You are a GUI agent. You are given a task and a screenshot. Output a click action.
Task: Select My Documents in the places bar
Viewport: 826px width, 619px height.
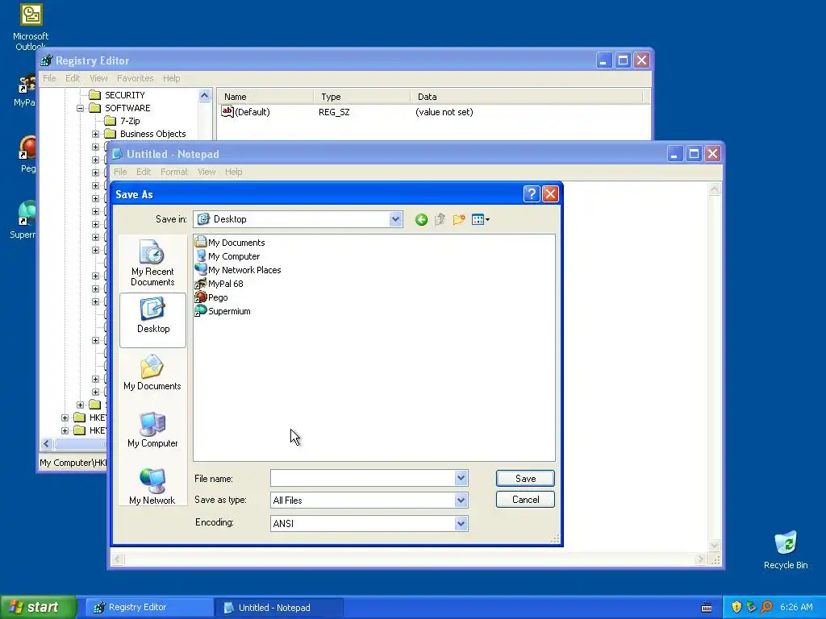pos(152,372)
